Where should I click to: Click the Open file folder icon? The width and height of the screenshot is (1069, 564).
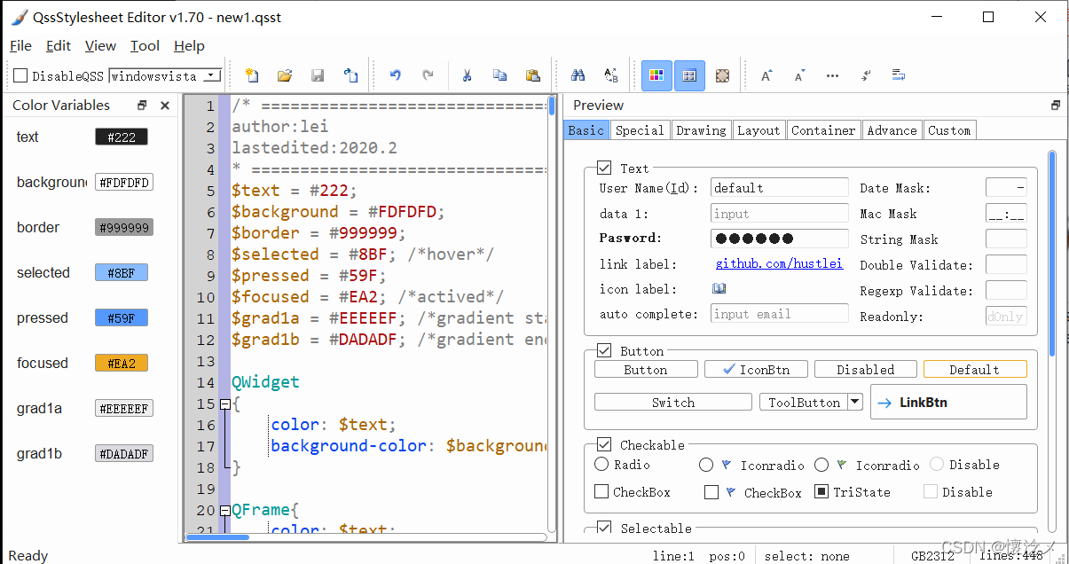point(285,76)
